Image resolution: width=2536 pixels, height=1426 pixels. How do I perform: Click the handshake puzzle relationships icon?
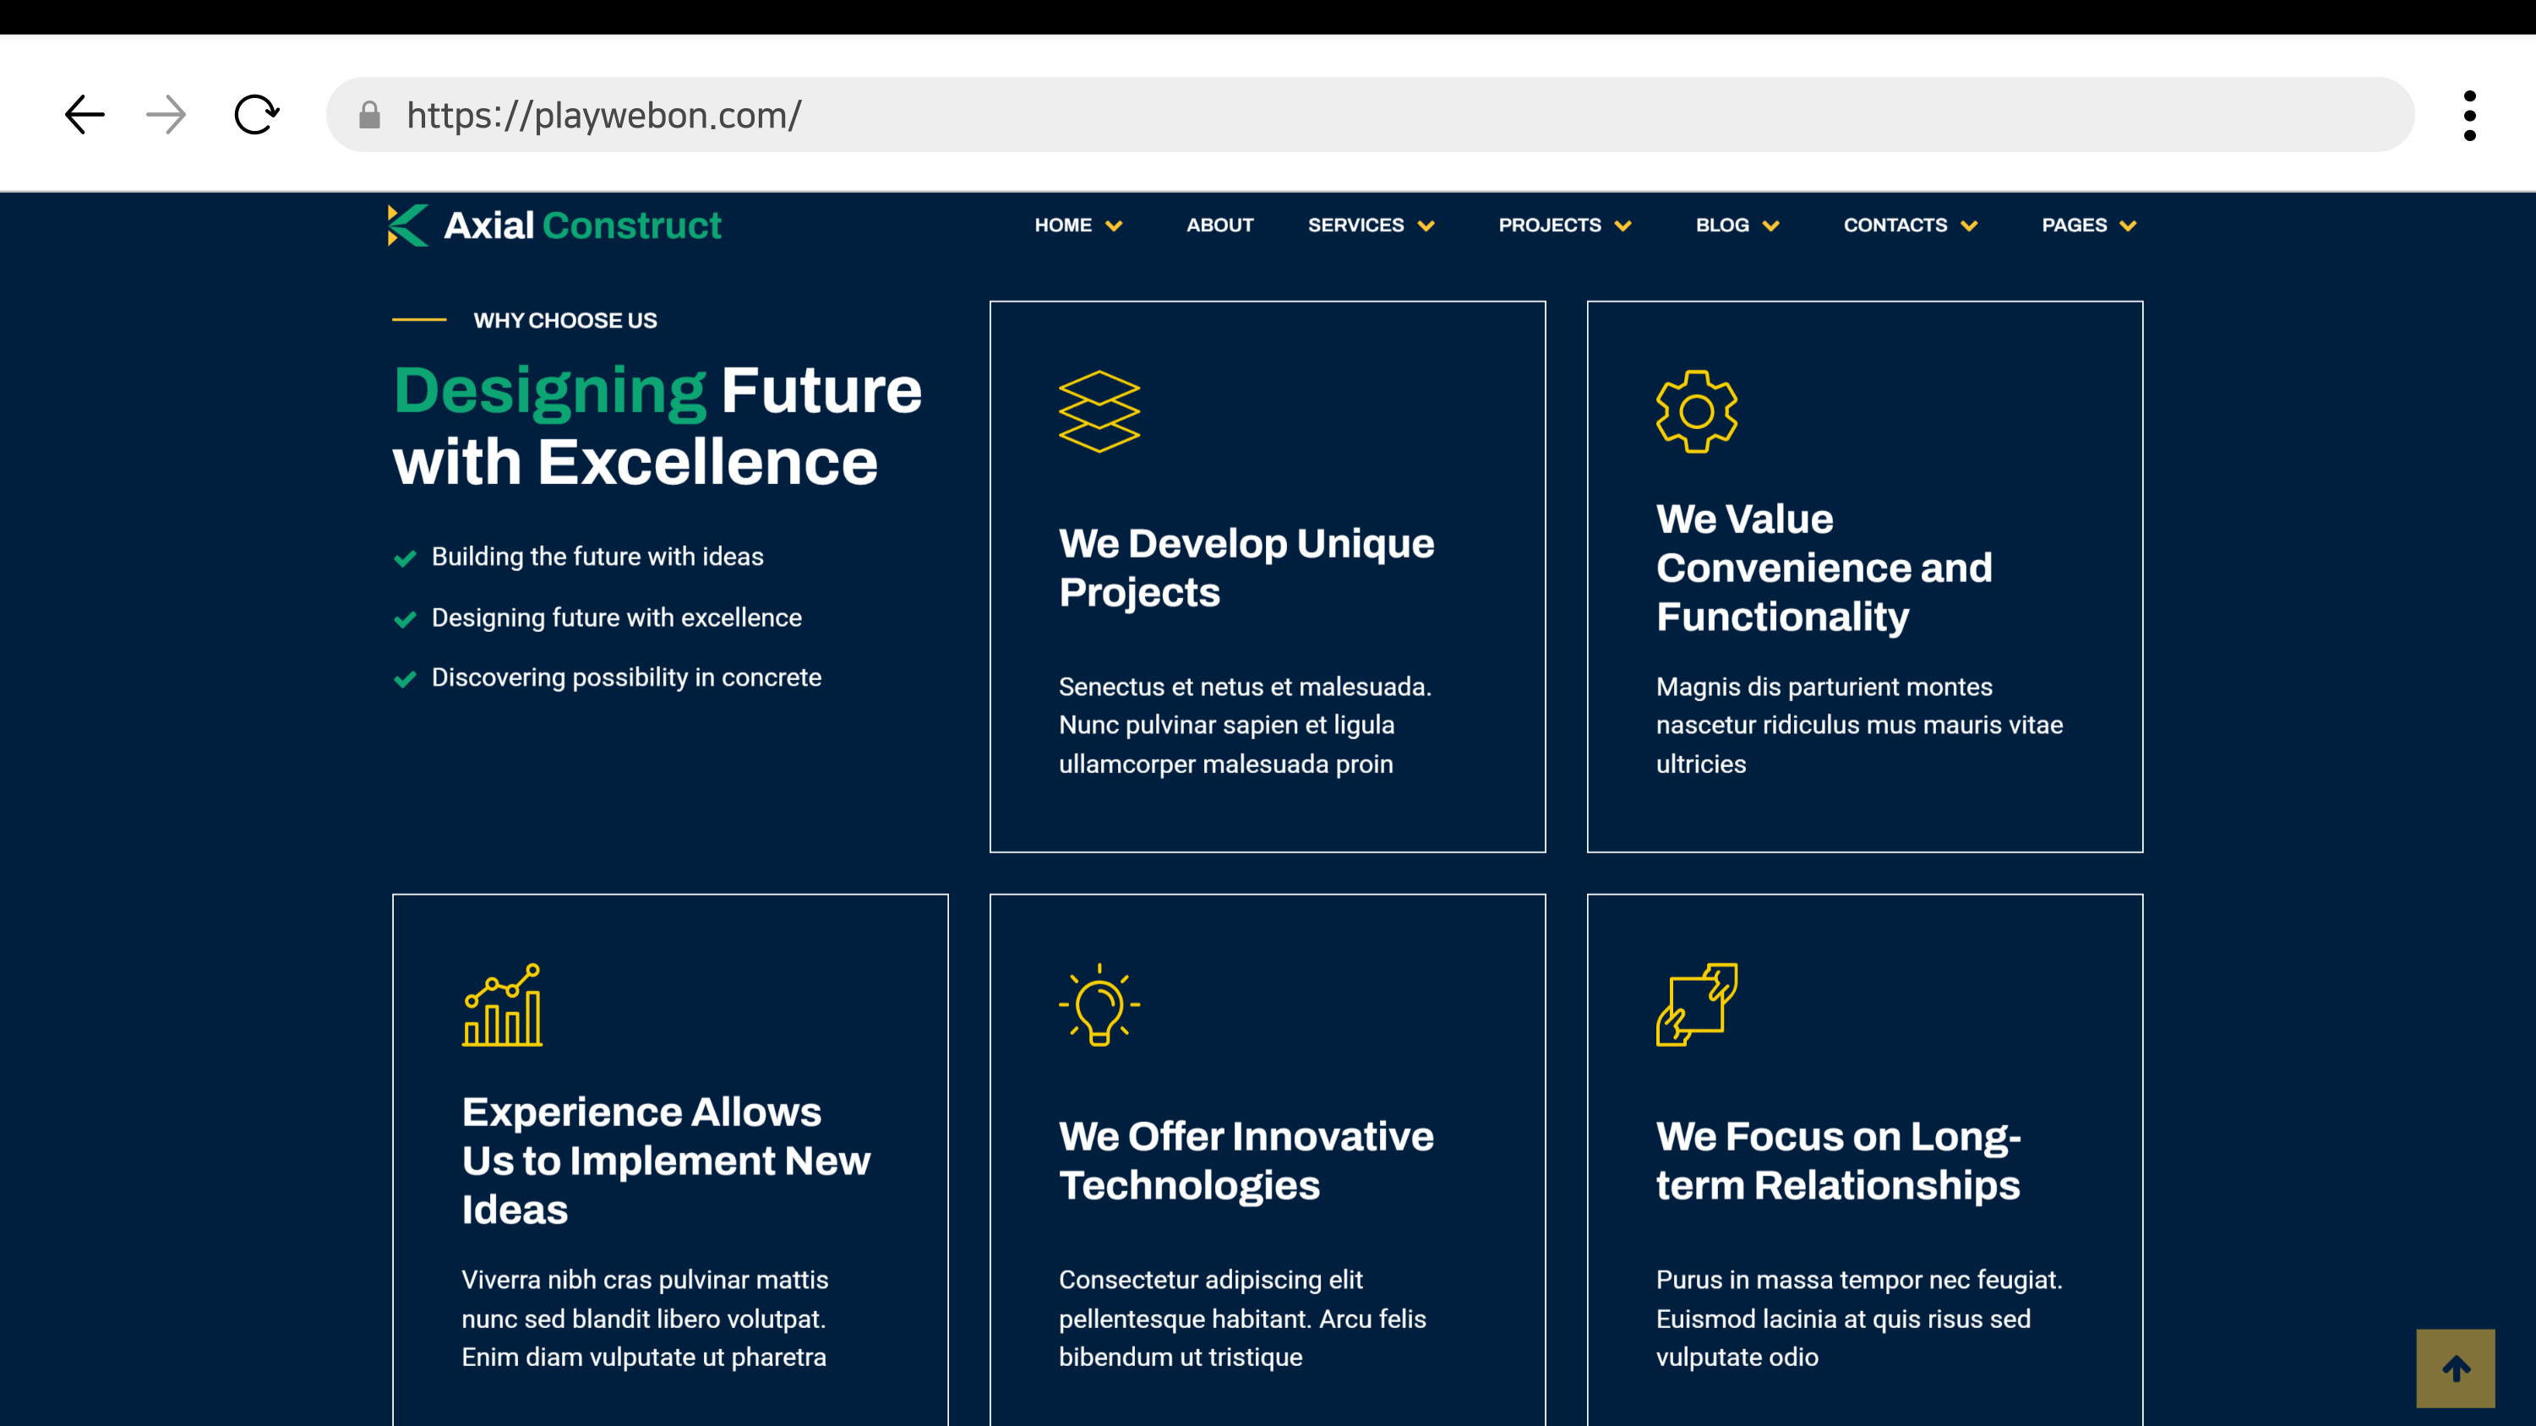coord(1696,1004)
